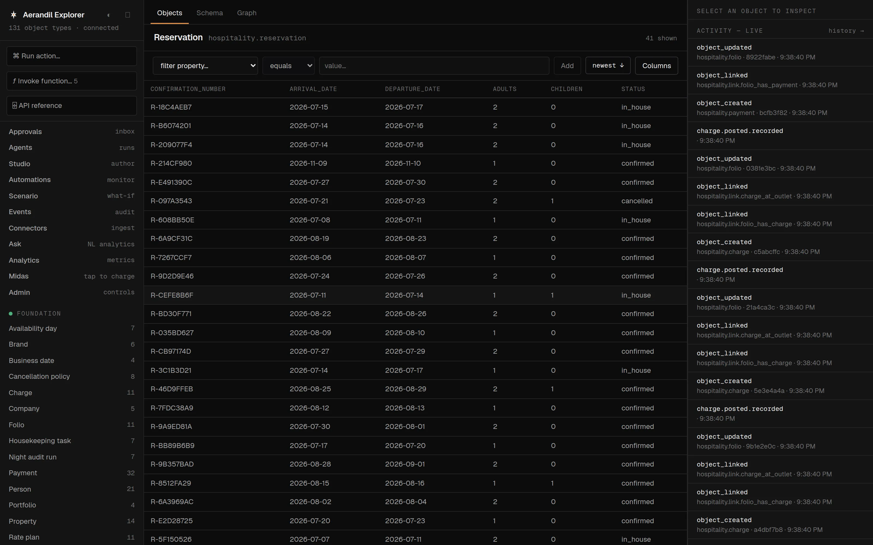Click the Aerandil star logo icon
The height and width of the screenshot is (545, 873).
pyautogui.click(x=14, y=15)
